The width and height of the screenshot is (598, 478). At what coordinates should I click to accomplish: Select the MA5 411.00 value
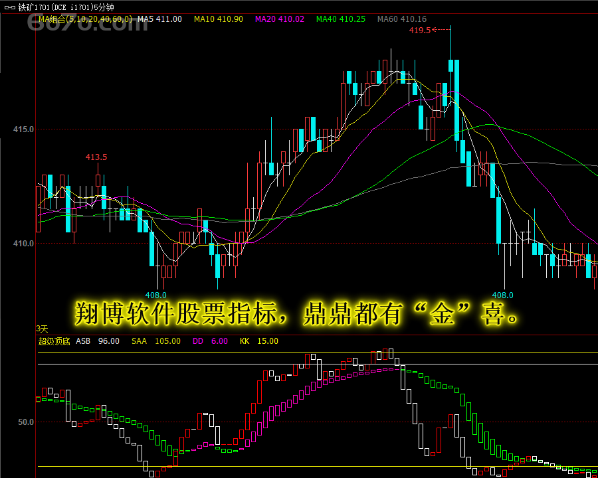tap(159, 19)
